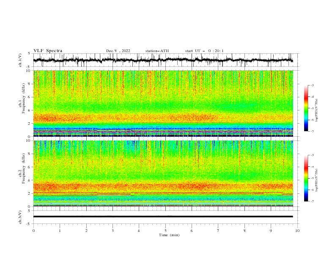Screen dimensions: 335x259
Task: Select the date label "Dec. 8, 2022"
Action: [118, 51]
